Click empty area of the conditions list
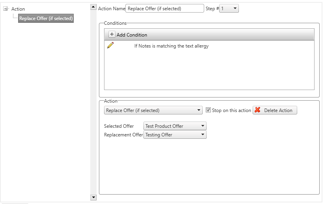 point(209,70)
